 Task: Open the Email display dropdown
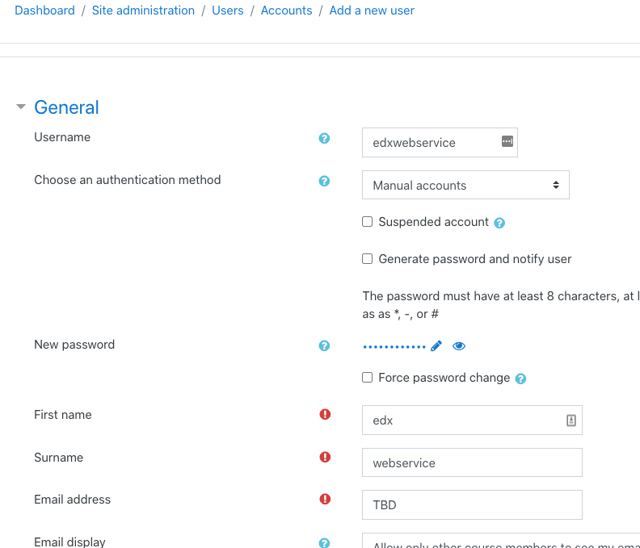tap(501, 541)
